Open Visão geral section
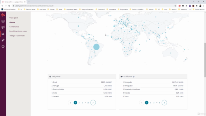This screenshot has width=206, height=116. [14, 18]
